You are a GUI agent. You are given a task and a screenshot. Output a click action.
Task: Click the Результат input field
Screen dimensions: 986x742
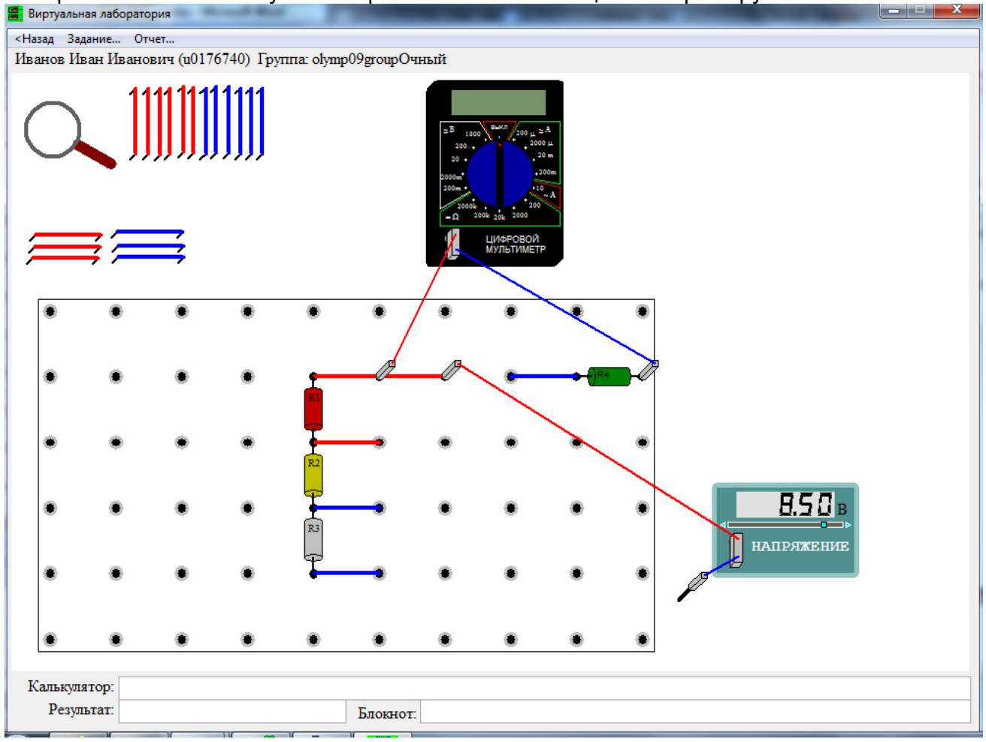pos(232,711)
